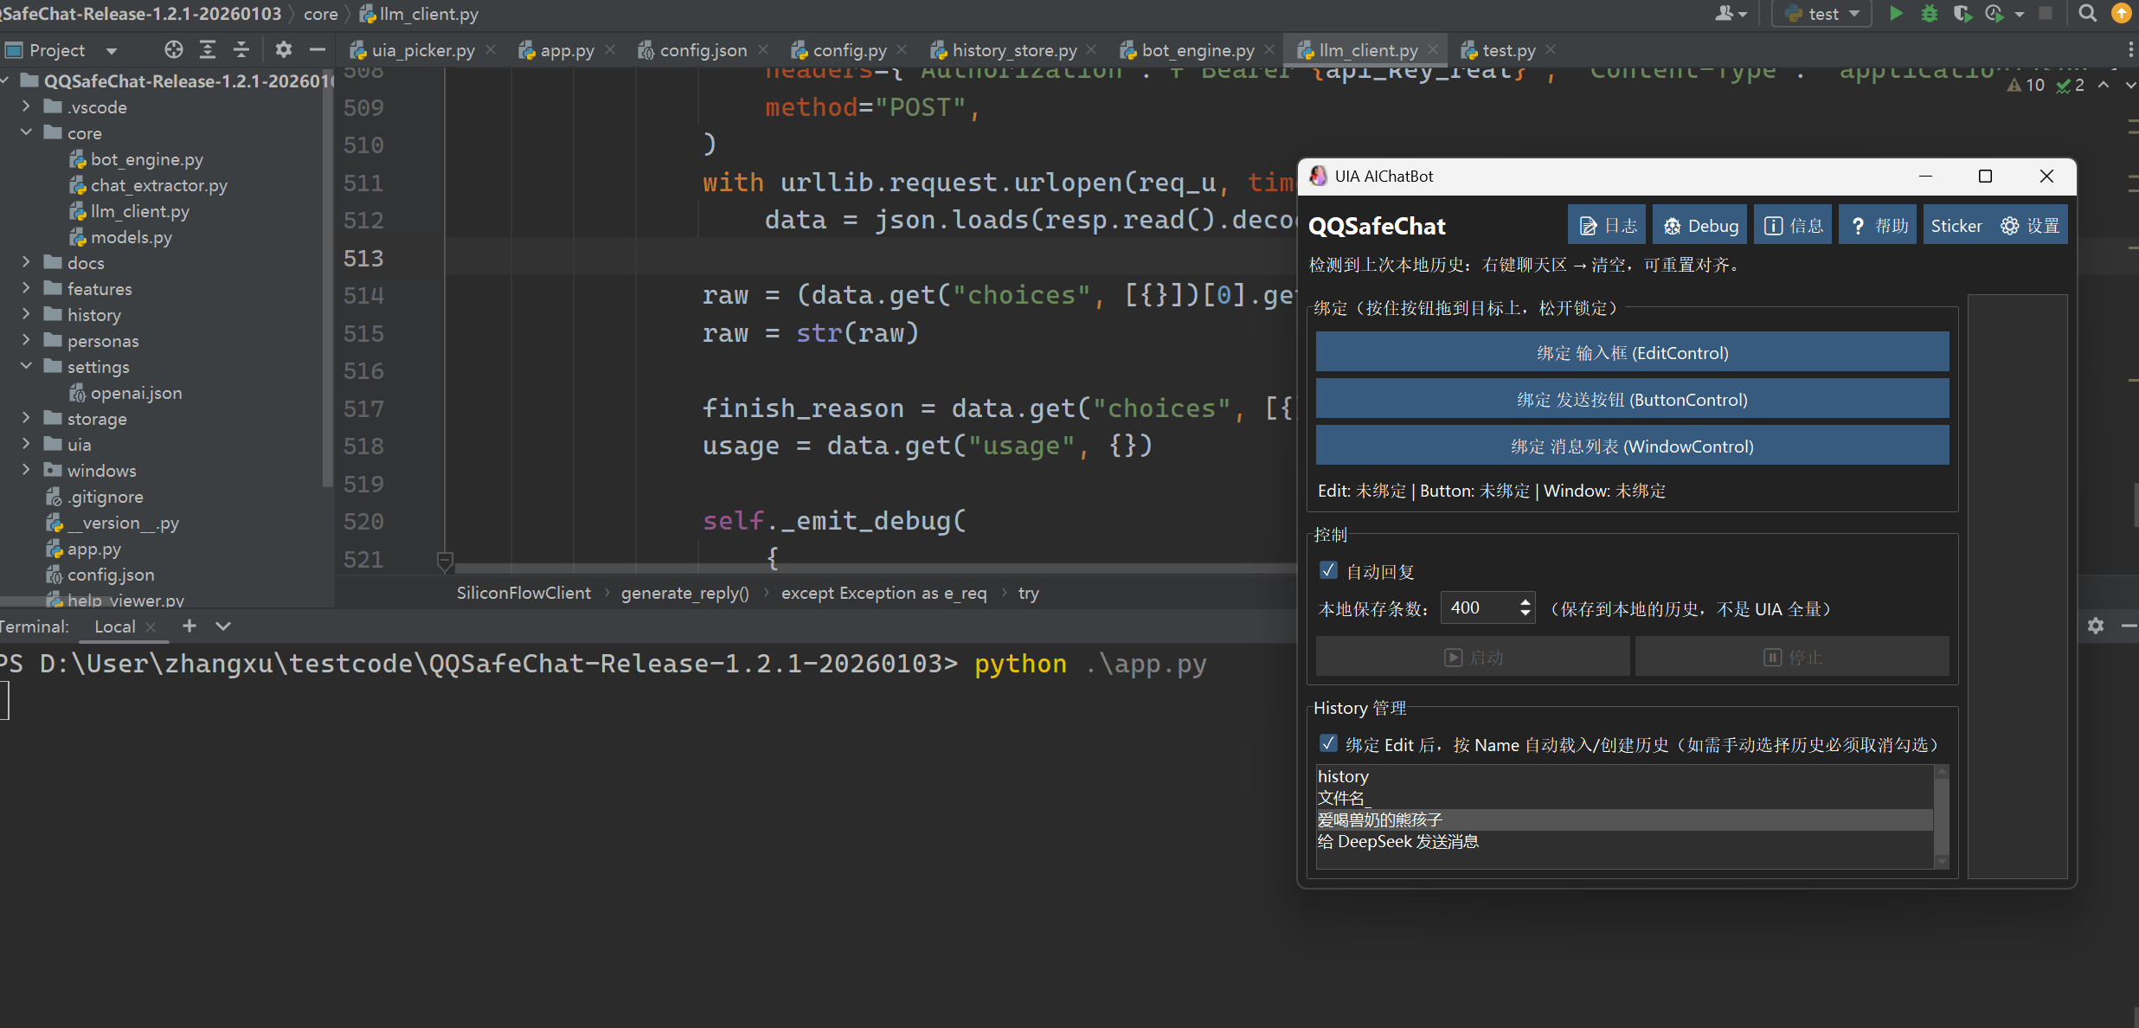Uncheck the 绑定 Edit 后 auto-load history checkbox
The image size is (2139, 1028).
(x=1329, y=743)
